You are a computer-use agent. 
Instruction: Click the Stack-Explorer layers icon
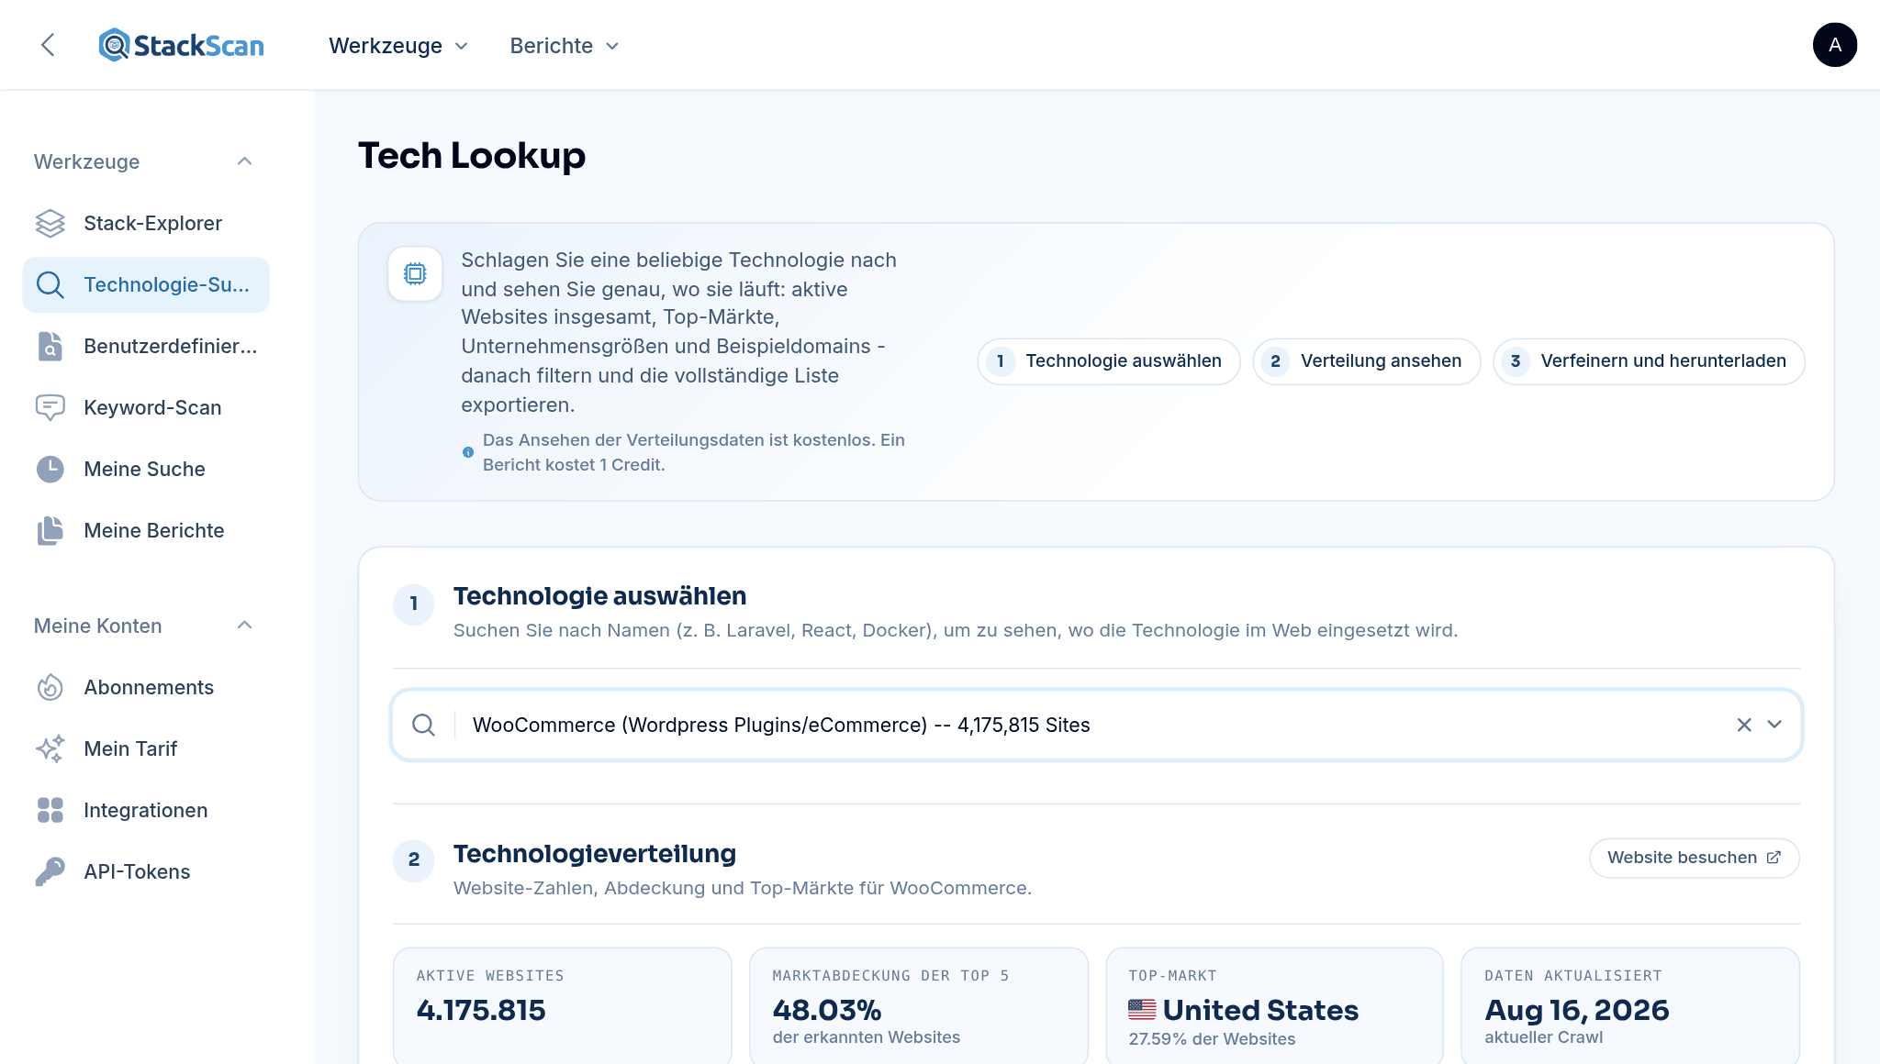[50, 223]
